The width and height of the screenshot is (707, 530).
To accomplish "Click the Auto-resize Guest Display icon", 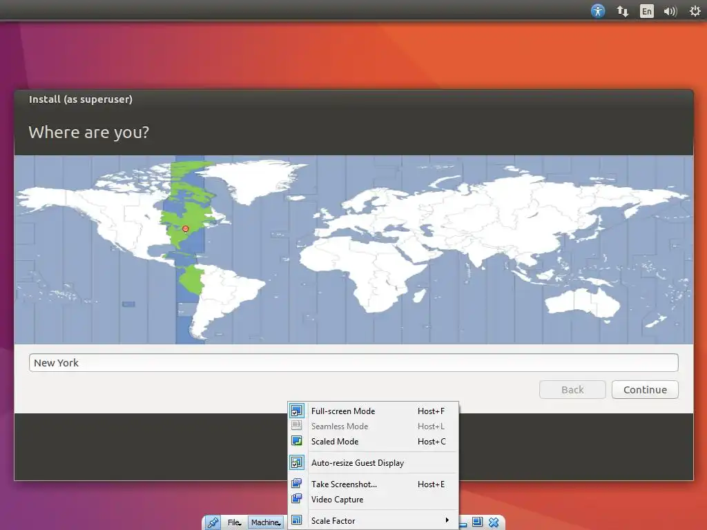I will [x=297, y=462].
